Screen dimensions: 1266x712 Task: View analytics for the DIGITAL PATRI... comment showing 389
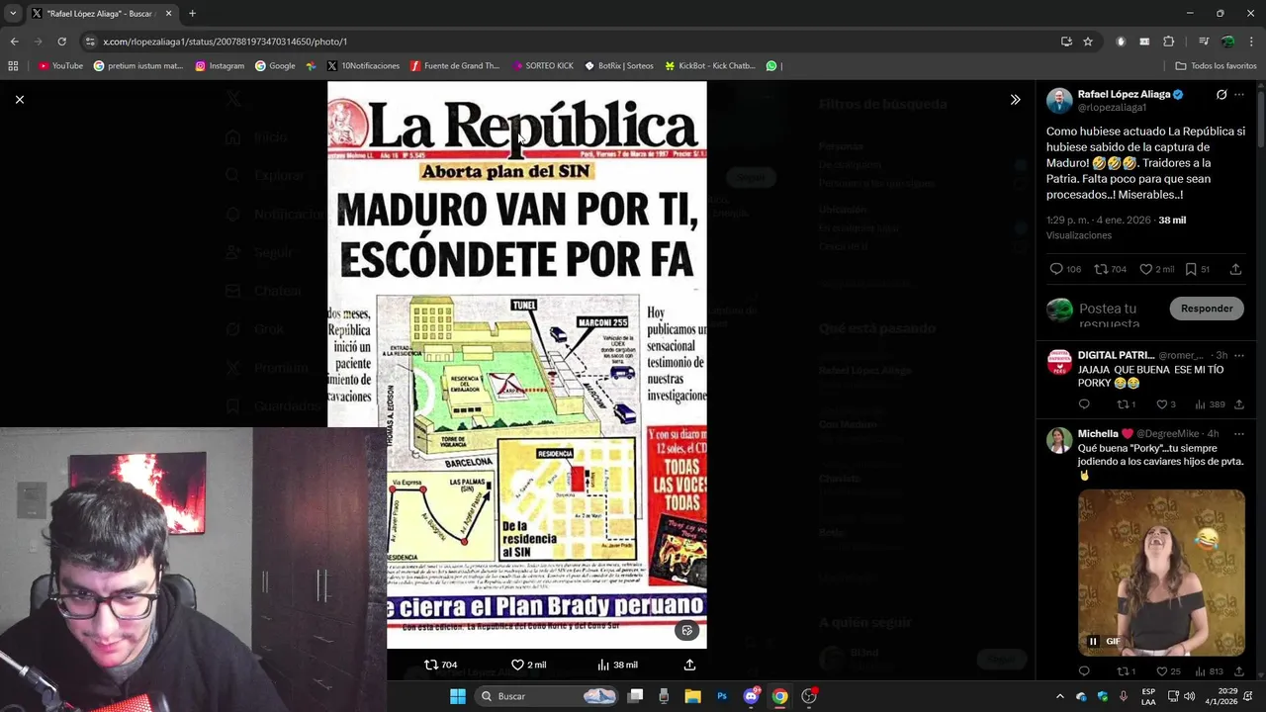[1210, 404]
